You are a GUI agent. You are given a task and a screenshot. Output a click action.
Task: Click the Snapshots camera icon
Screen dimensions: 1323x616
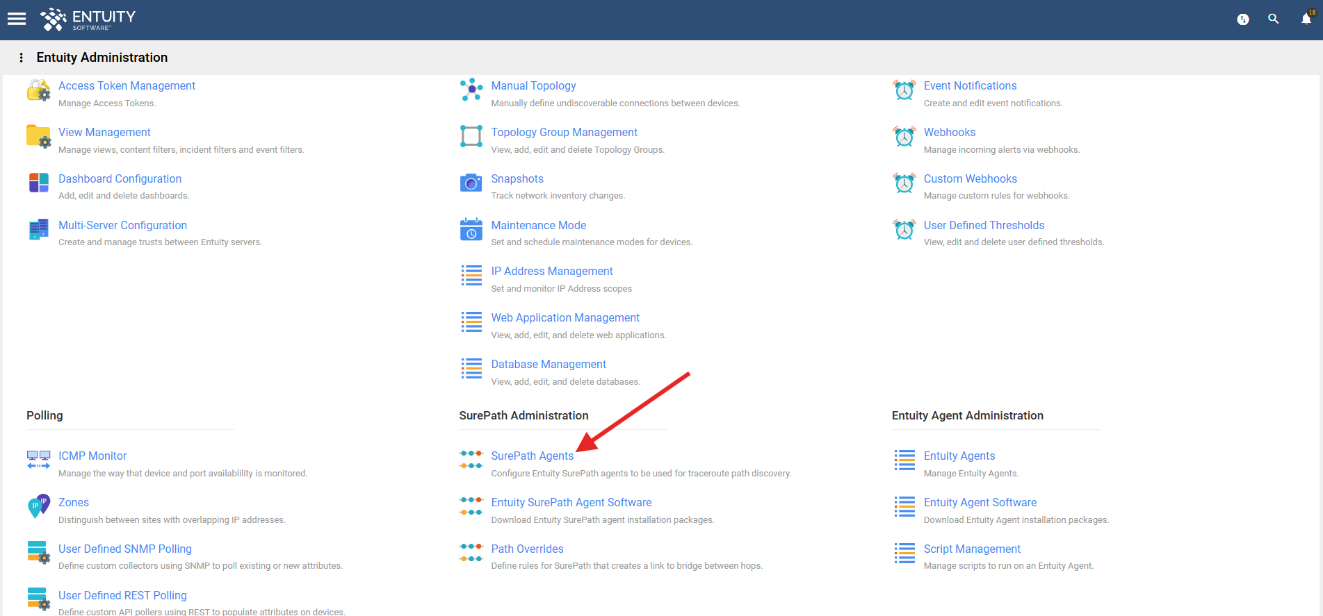(x=471, y=183)
